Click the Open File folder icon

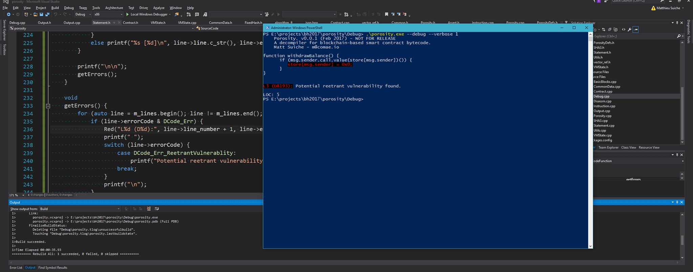(36, 14)
